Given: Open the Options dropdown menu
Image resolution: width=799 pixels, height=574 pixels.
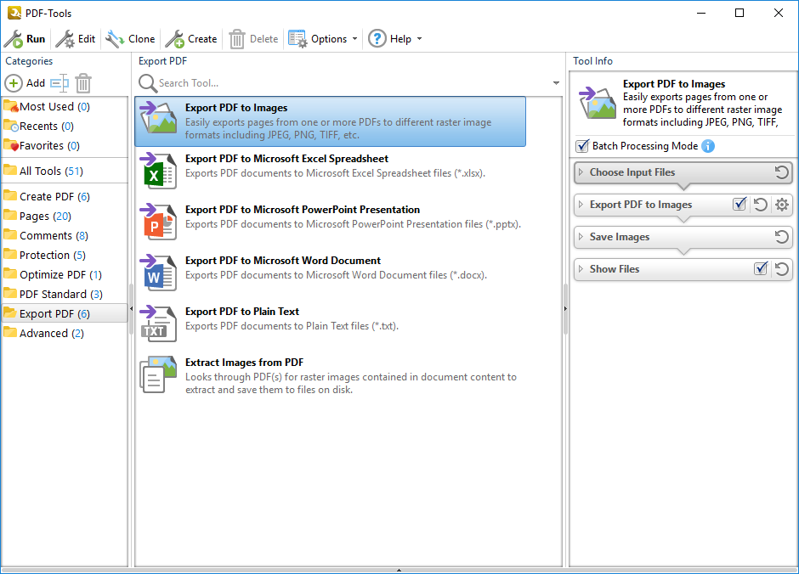Looking at the screenshot, I should click(x=323, y=39).
